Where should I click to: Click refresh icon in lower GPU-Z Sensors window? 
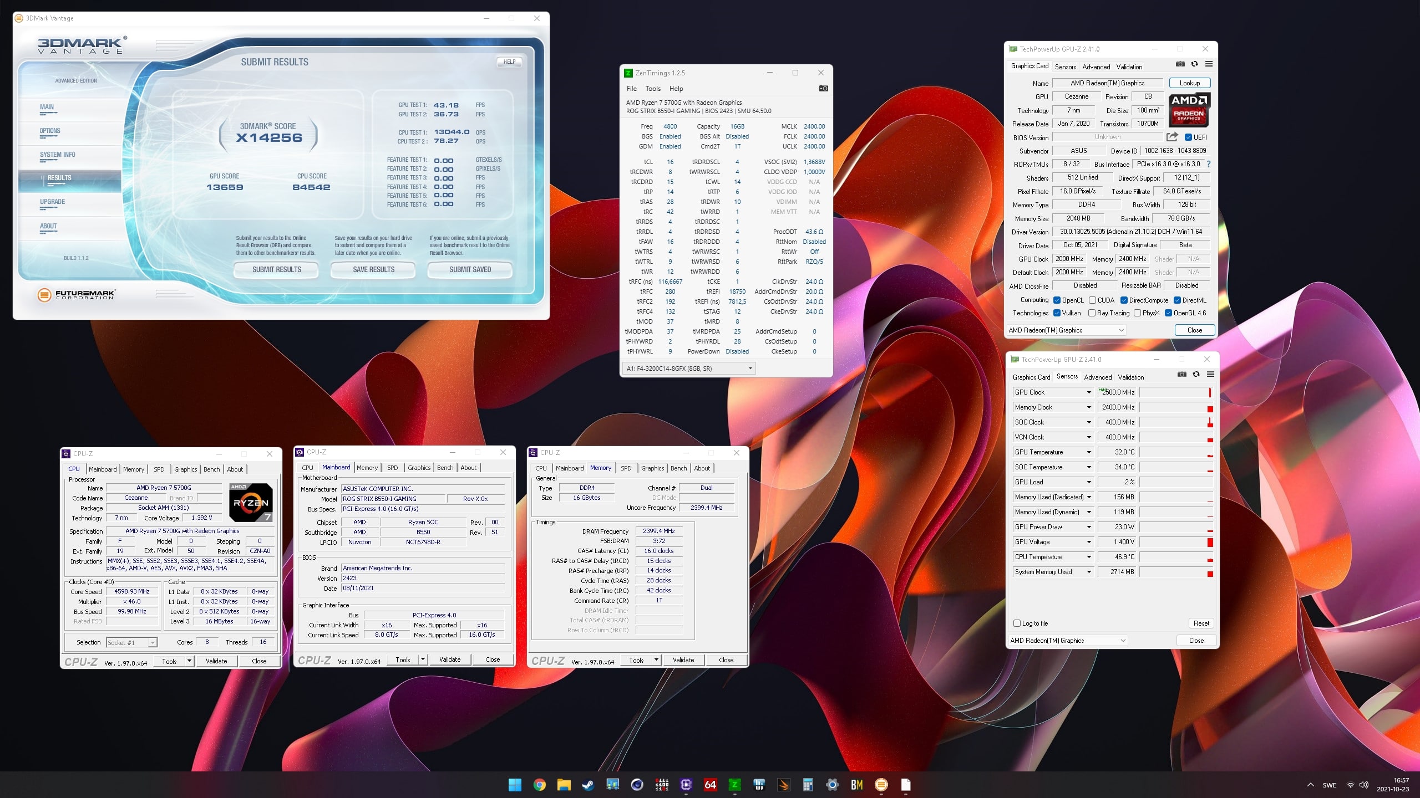point(1196,375)
